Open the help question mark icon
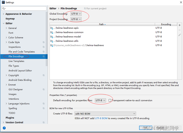This screenshot has width=183, height=133. point(4,128)
